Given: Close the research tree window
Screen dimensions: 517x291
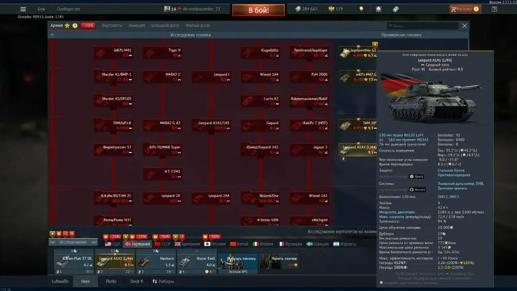Looking at the screenshot, I should [465, 26].
